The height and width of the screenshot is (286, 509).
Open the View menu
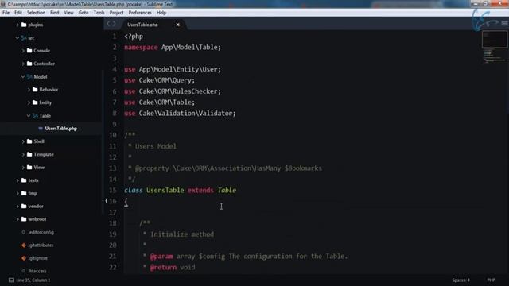69,13
